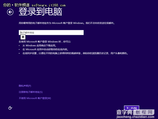Choose 不使用 Microsoft 帐户登录(W) link
The image size is (158, 119).
coord(35,98)
